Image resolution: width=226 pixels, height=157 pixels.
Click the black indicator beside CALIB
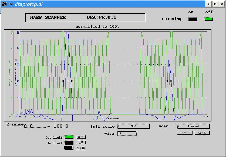[69, 148]
